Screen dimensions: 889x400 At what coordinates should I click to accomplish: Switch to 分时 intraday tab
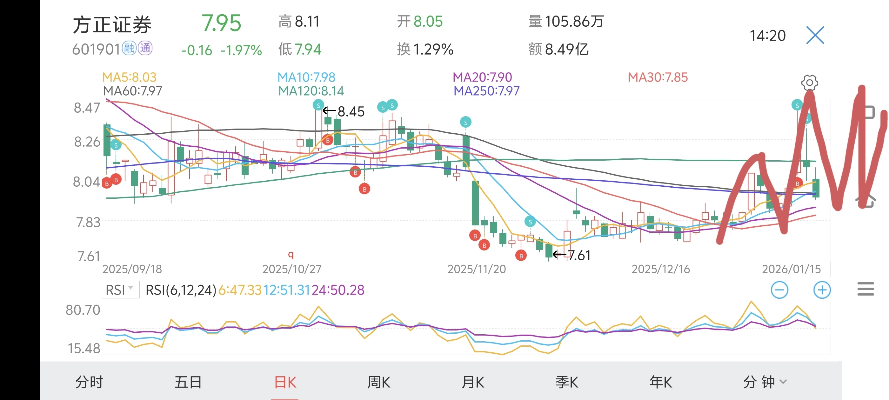pos(89,382)
